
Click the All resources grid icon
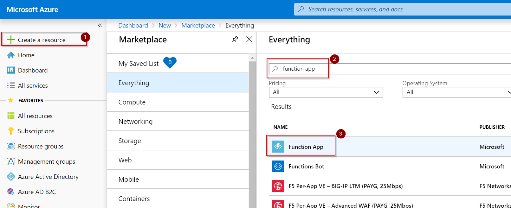pyautogui.click(x=11, y=116)
